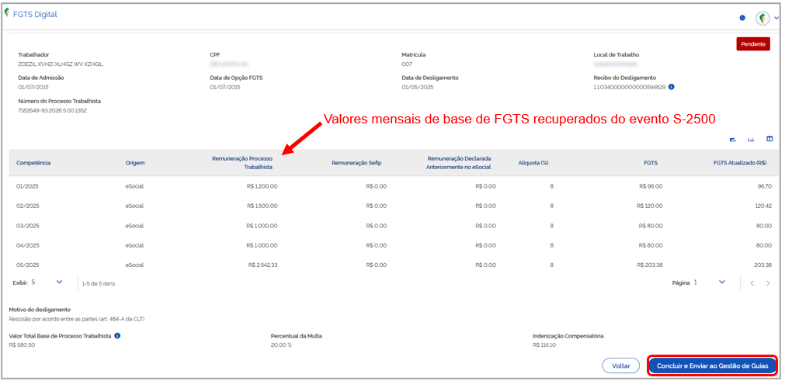Click the small blue circle header icon
The image size is (785, 381).
pos(742,18)
